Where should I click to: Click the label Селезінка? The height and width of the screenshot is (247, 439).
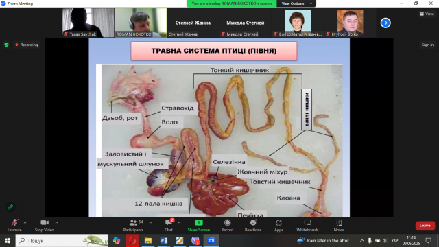click(228, 162)
